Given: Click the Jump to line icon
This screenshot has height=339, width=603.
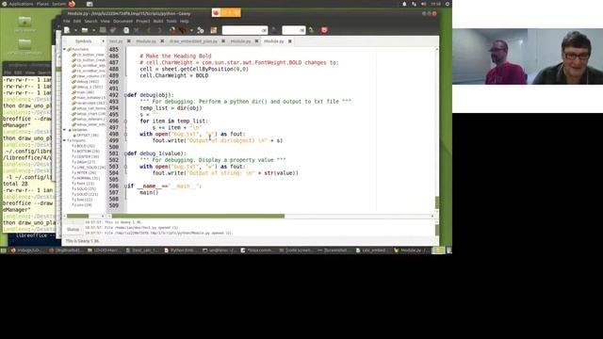Looking at the screenshot, I should coord(312,30).
